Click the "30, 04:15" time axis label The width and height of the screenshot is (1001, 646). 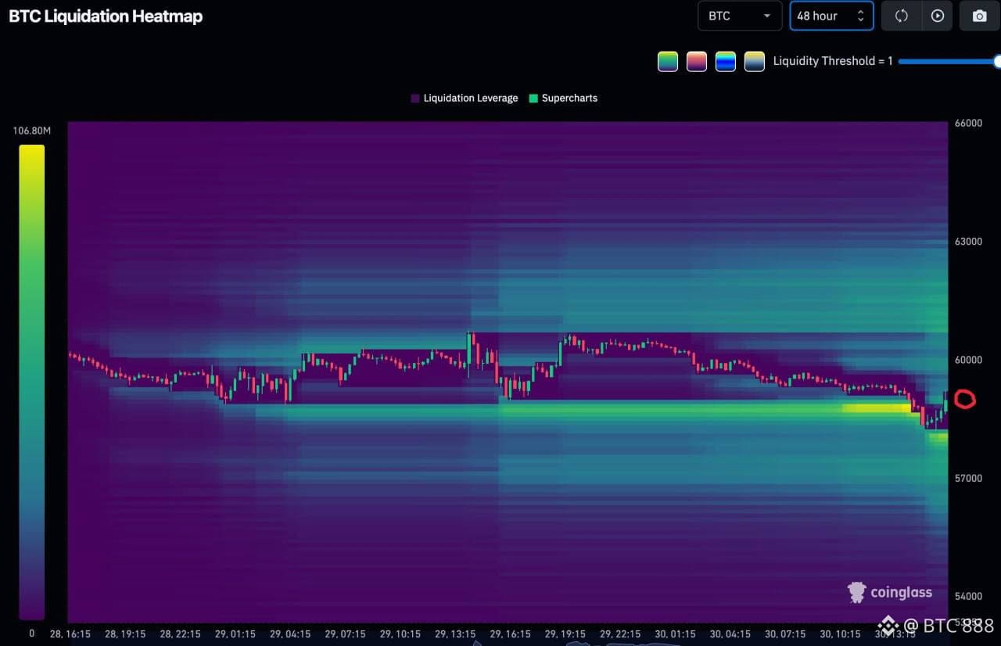point(730,634)
